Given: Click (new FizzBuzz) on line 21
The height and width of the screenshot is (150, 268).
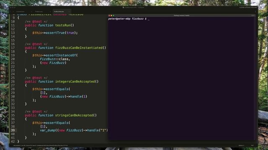Looking at the screenshot, I should (x=53, y=63).
